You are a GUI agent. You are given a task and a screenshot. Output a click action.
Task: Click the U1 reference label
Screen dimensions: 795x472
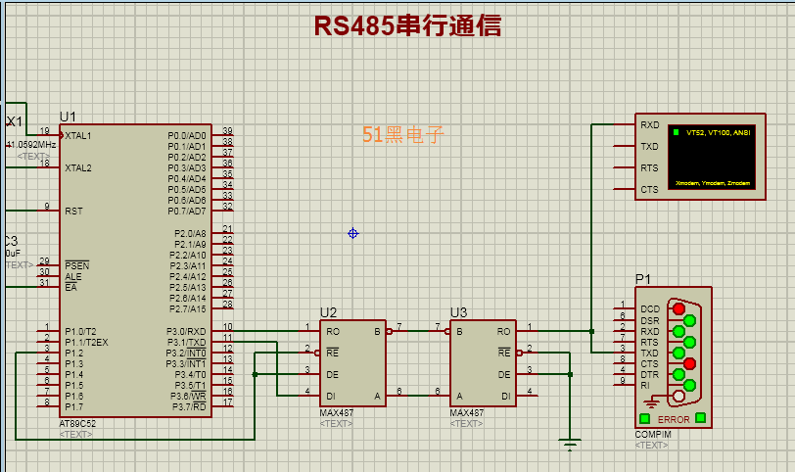tap(68, 118)
